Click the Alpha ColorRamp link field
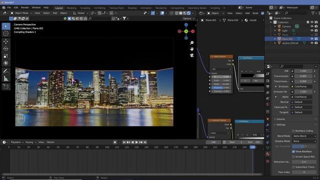 (301, 97)
